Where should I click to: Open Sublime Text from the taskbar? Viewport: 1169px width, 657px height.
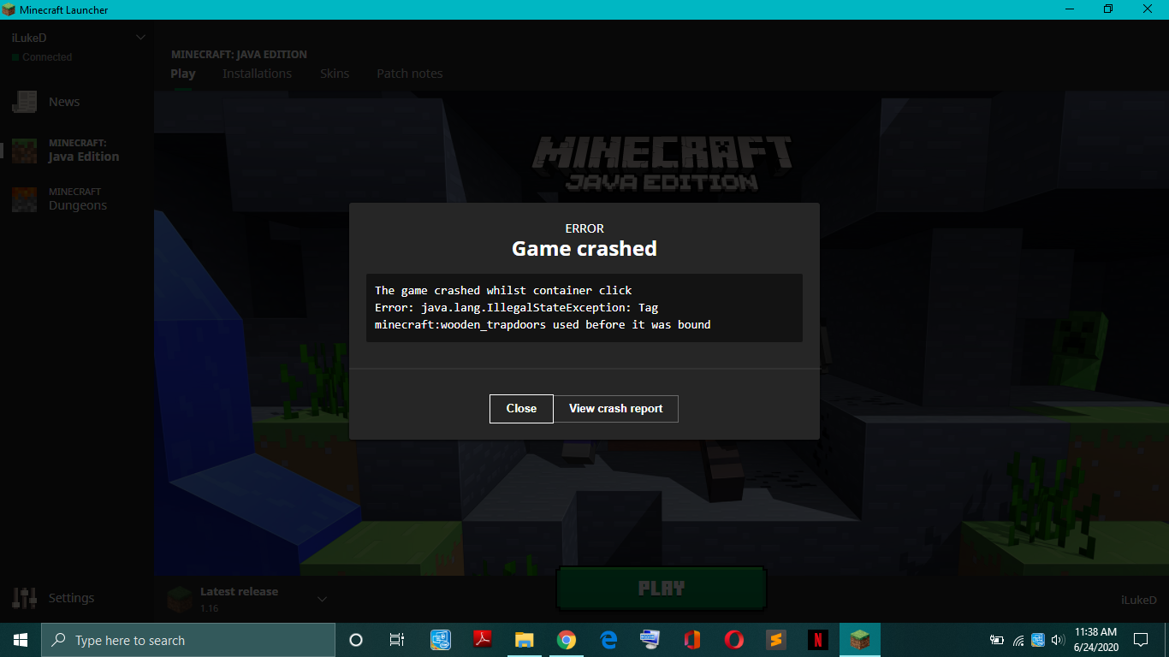[776, 640]
